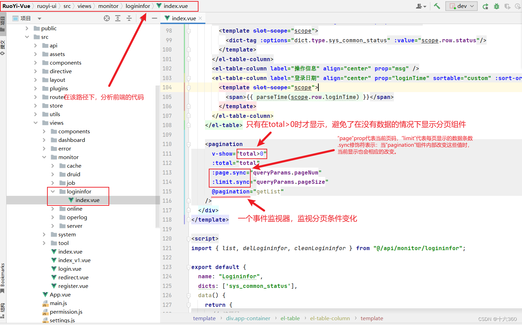
Task: Select the tool folder
Action: 63,243
